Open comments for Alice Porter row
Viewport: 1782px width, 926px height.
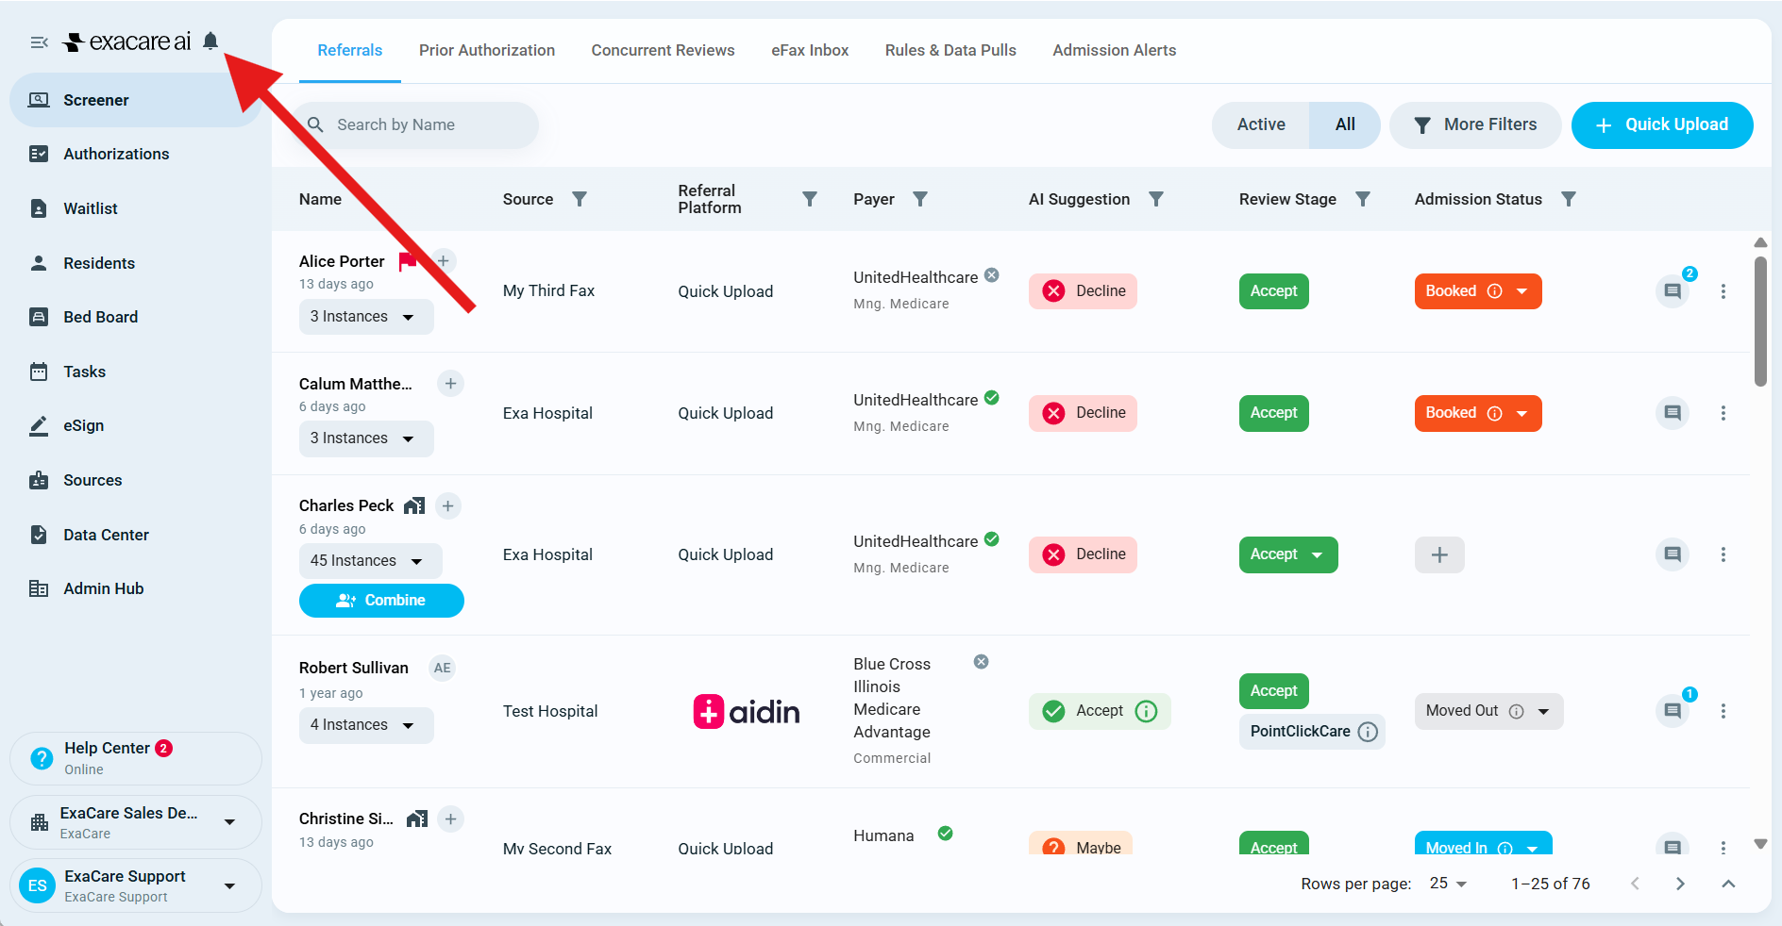pyautogui.click(x=1673, y=290)
